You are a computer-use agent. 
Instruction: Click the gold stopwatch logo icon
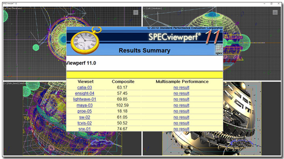[85, 41]
